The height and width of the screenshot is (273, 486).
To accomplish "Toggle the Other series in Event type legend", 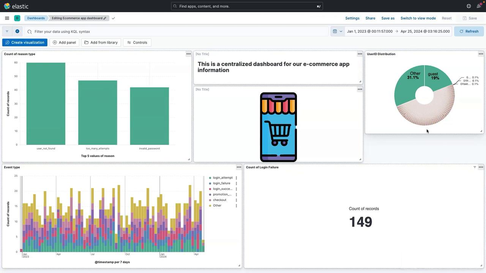I will coord(217,206).
